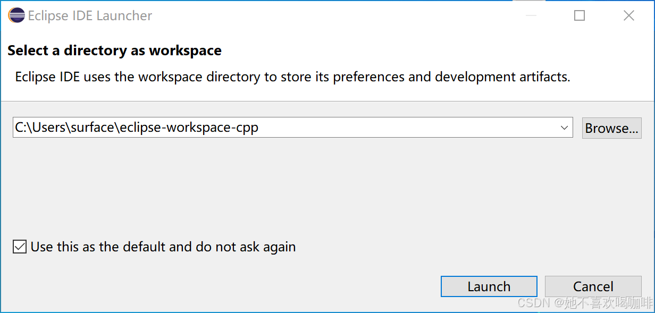The width and height of the screenshot is (655, 313).
Task: Click the 'Eclipse IDE Launcher' title text
Action: tap(90, 16)
